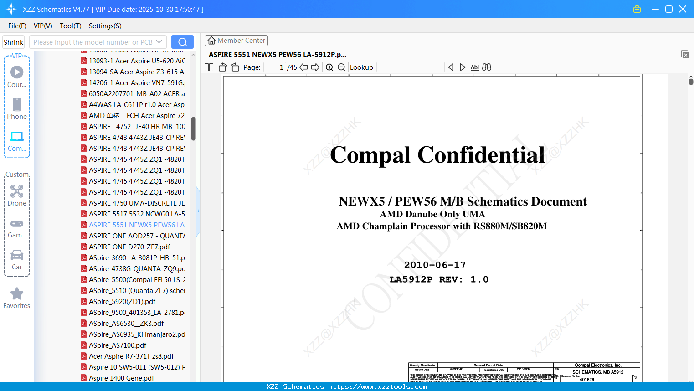Open 13093-1 Acer Aspire U5-620 file
The width and height of the screenshot is (694, 391).
[x=137, y=61]
